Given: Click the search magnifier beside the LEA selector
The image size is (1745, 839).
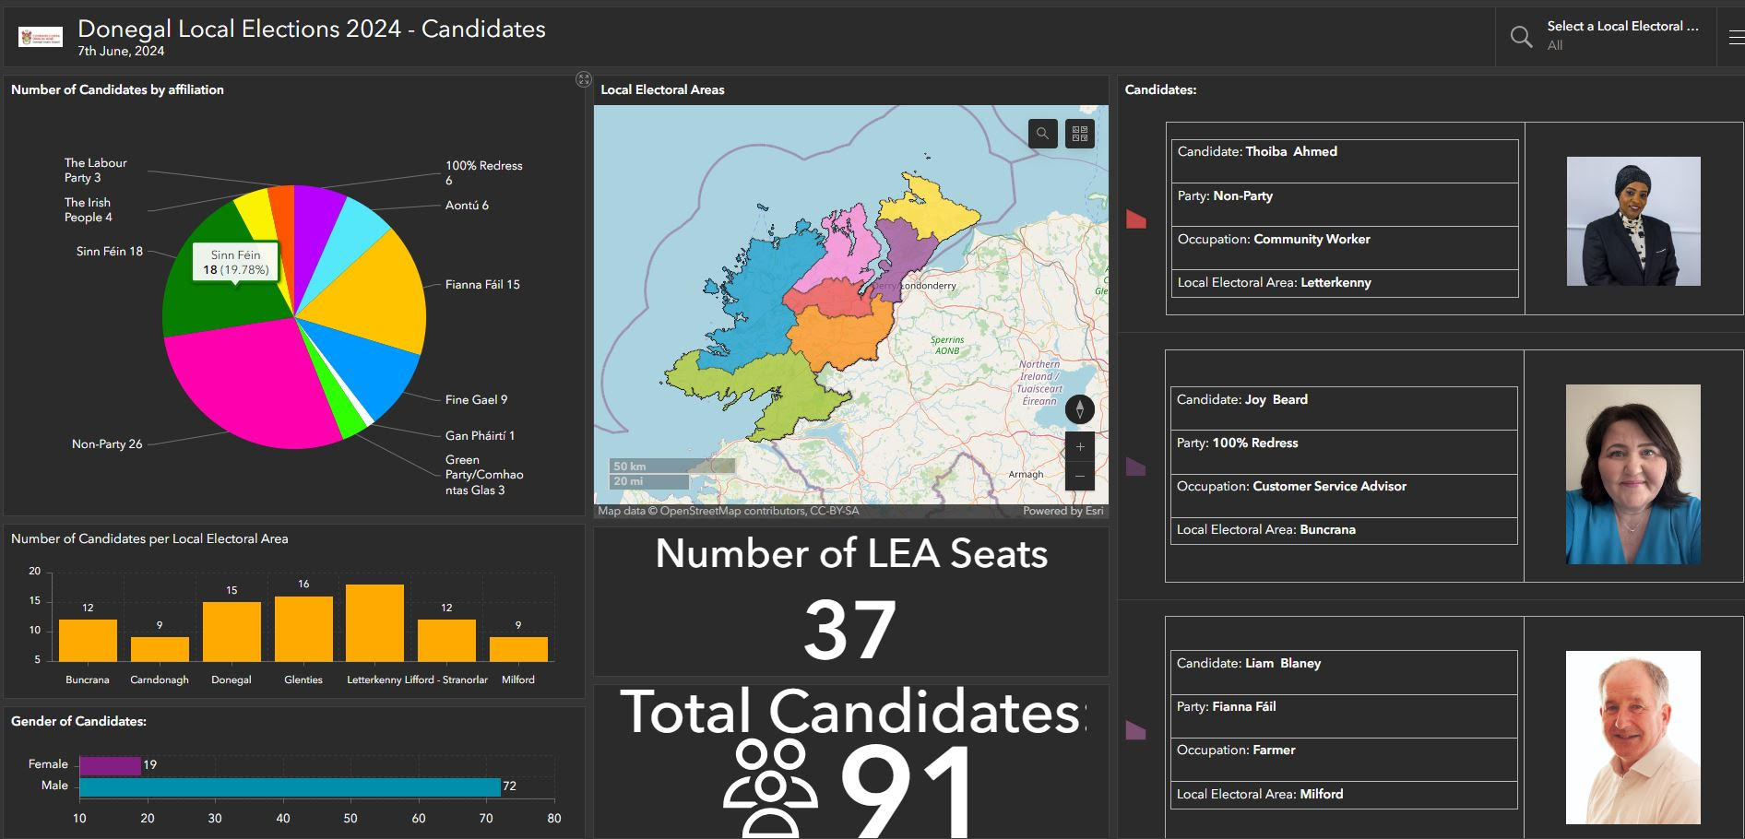Looking at the screenshot, I should pos(1521,37).
